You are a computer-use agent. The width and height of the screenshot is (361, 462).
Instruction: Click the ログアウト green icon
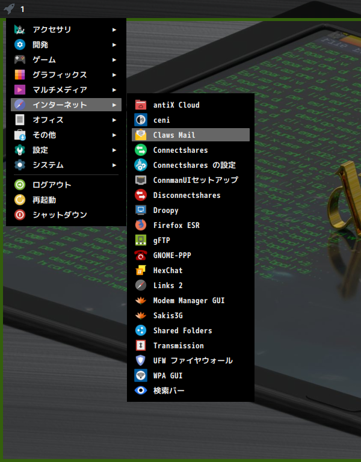coord(20,185)
